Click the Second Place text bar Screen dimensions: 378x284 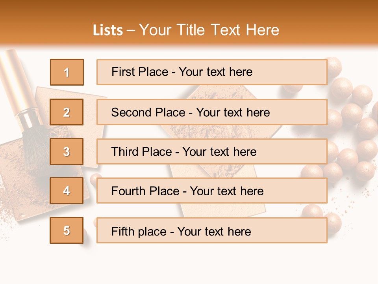click(212, 112)
